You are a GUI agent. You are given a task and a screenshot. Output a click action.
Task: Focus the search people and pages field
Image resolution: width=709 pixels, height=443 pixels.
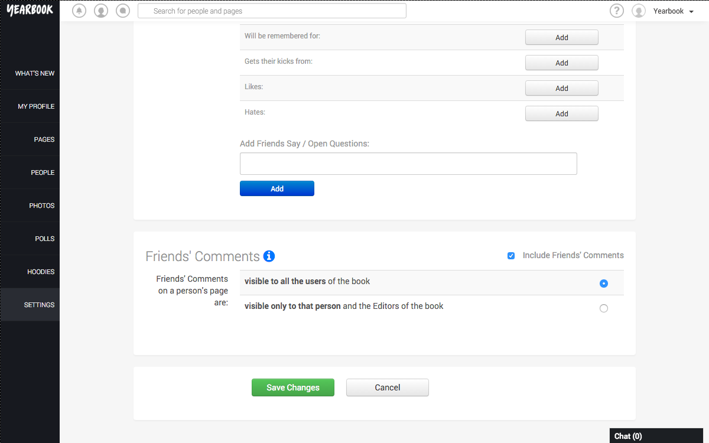coord(272,11)
